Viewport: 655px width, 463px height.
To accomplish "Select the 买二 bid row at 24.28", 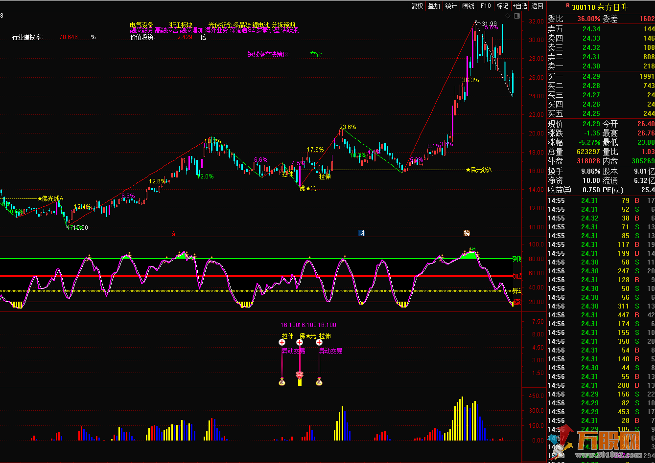I will pyautogui.click(x=601, y=86).
